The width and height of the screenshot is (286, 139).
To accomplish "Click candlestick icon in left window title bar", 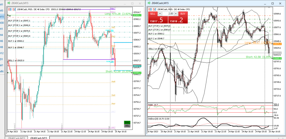I will (9, 3).
